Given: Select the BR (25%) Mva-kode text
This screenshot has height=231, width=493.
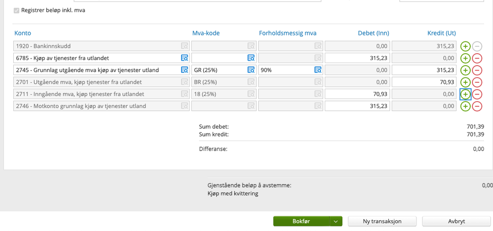Looking at the screenshot, I should (205, 82).
